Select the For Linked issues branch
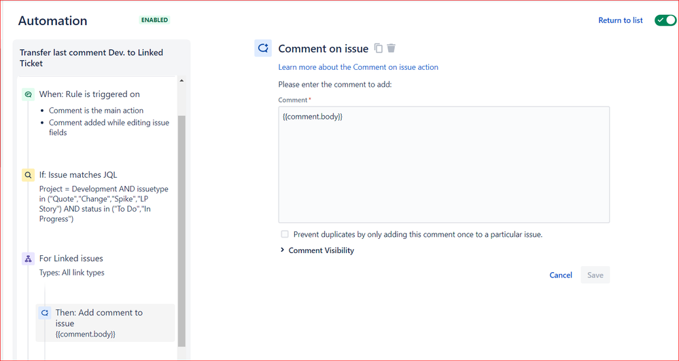The width and height of the screenshot is (679, 361). [x=71, y=258]
